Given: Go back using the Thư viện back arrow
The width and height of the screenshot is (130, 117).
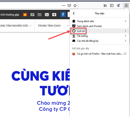Looking at the screenshot, I should point(74,13).
